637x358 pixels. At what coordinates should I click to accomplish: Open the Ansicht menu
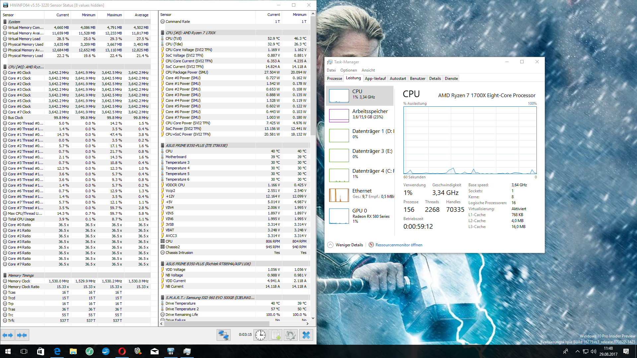[x=368, y=70]
